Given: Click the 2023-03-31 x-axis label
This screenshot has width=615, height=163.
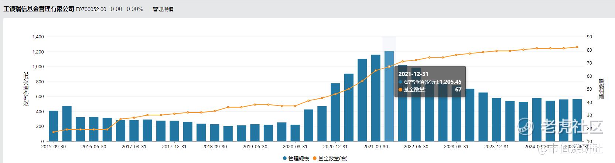Looking at the screenshot, I should coord(456,146).
